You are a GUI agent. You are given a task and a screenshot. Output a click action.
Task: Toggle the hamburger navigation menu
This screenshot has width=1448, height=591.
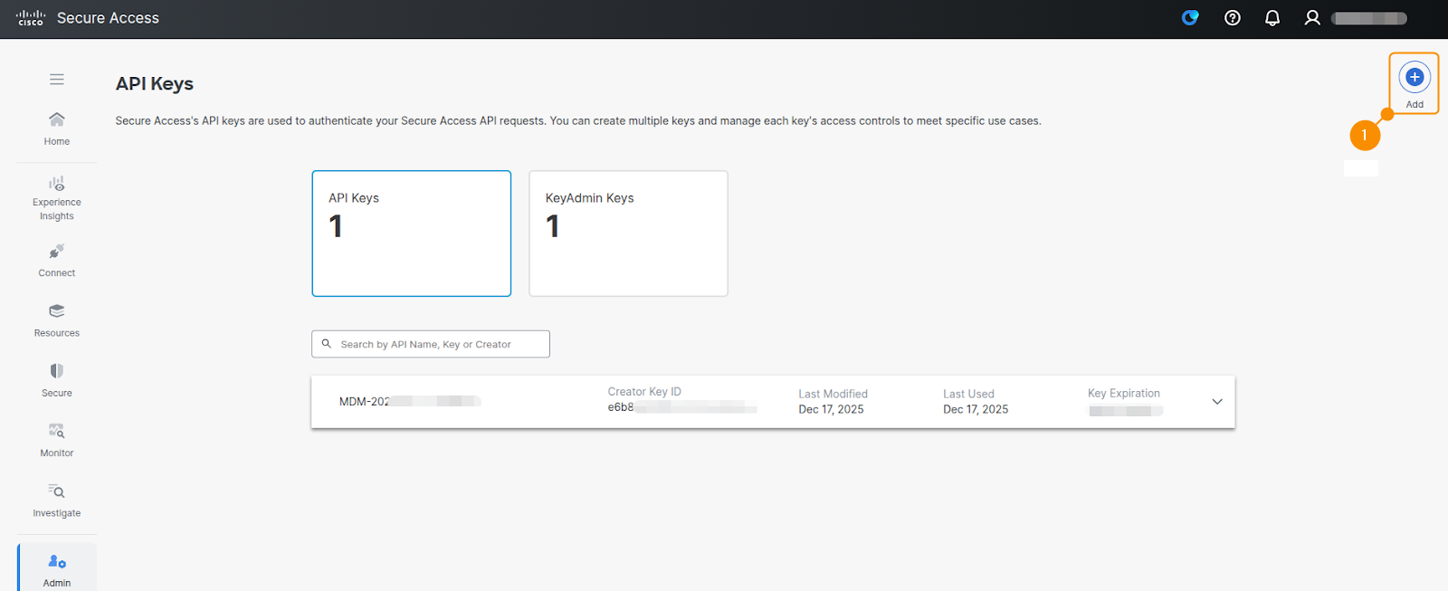(57, 80)
